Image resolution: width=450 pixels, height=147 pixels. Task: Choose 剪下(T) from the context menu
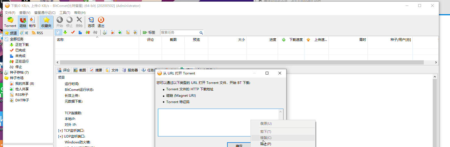click(283, 132)
